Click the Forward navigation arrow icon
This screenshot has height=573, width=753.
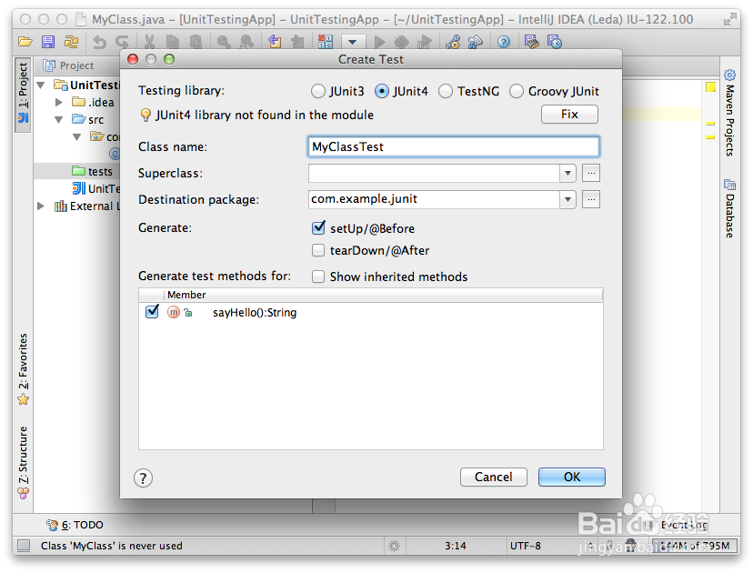(297, 42)
